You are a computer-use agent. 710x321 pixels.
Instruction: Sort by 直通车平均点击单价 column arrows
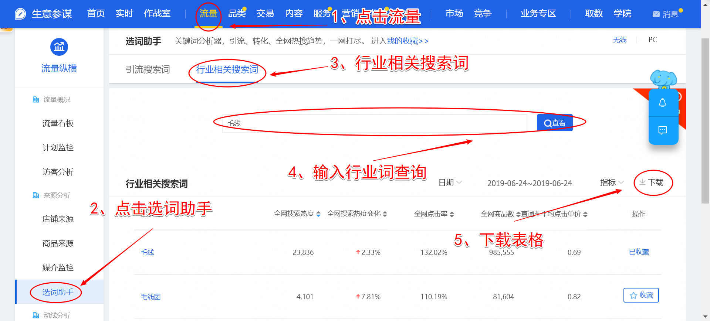tap(585, 214)
